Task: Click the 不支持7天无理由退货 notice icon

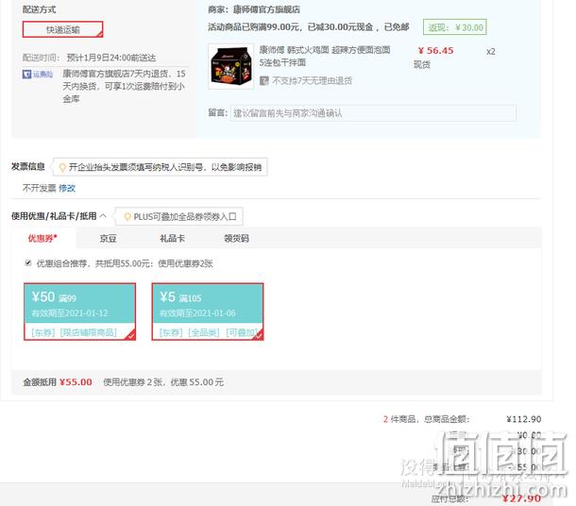Action: click(264, 80)
